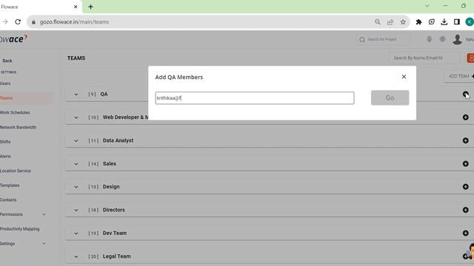Add a member to the Design team

[x=466, y=187]
